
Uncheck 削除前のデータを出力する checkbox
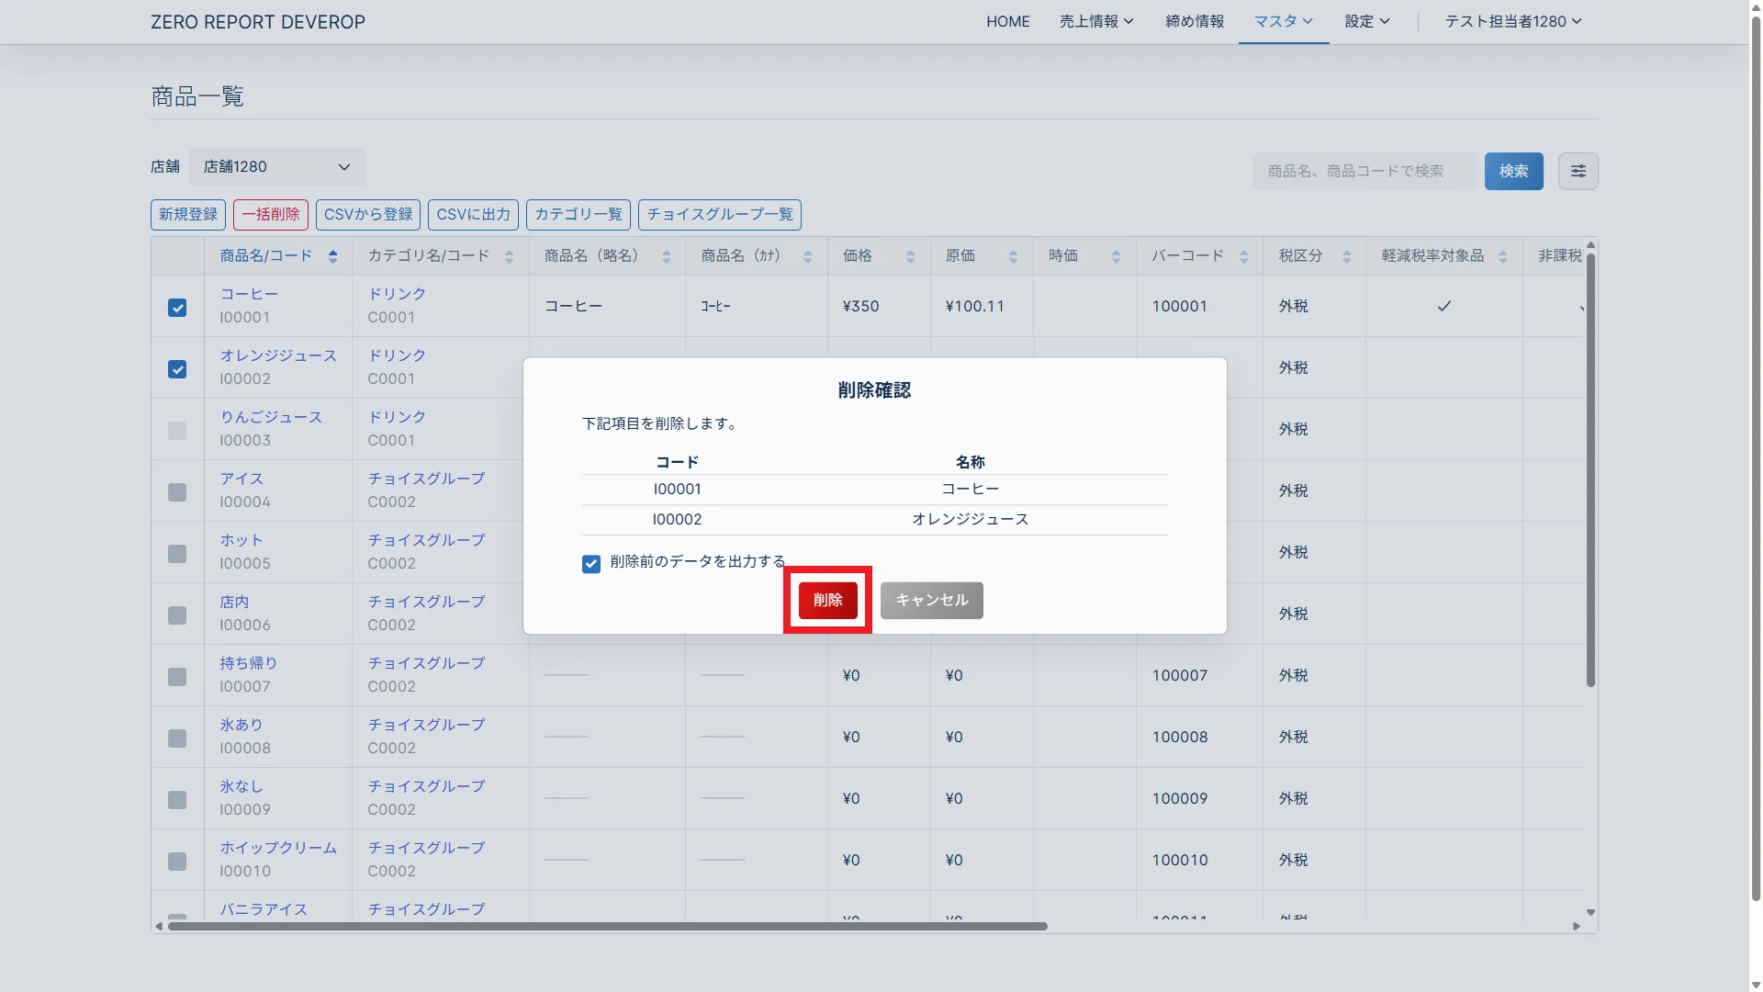(x=591, y=563)
